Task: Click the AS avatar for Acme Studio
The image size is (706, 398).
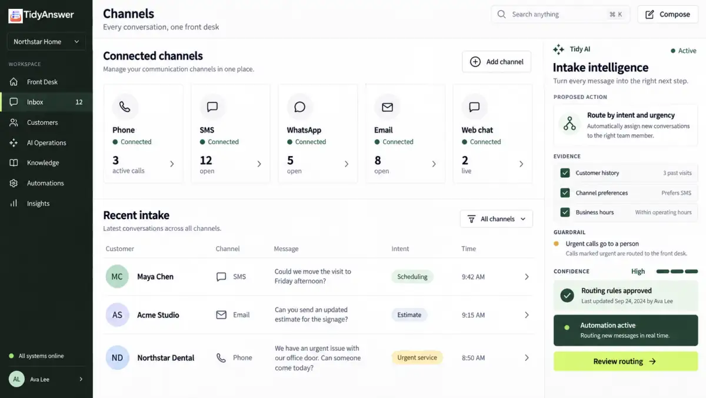Action: click(x=117, y=315)
